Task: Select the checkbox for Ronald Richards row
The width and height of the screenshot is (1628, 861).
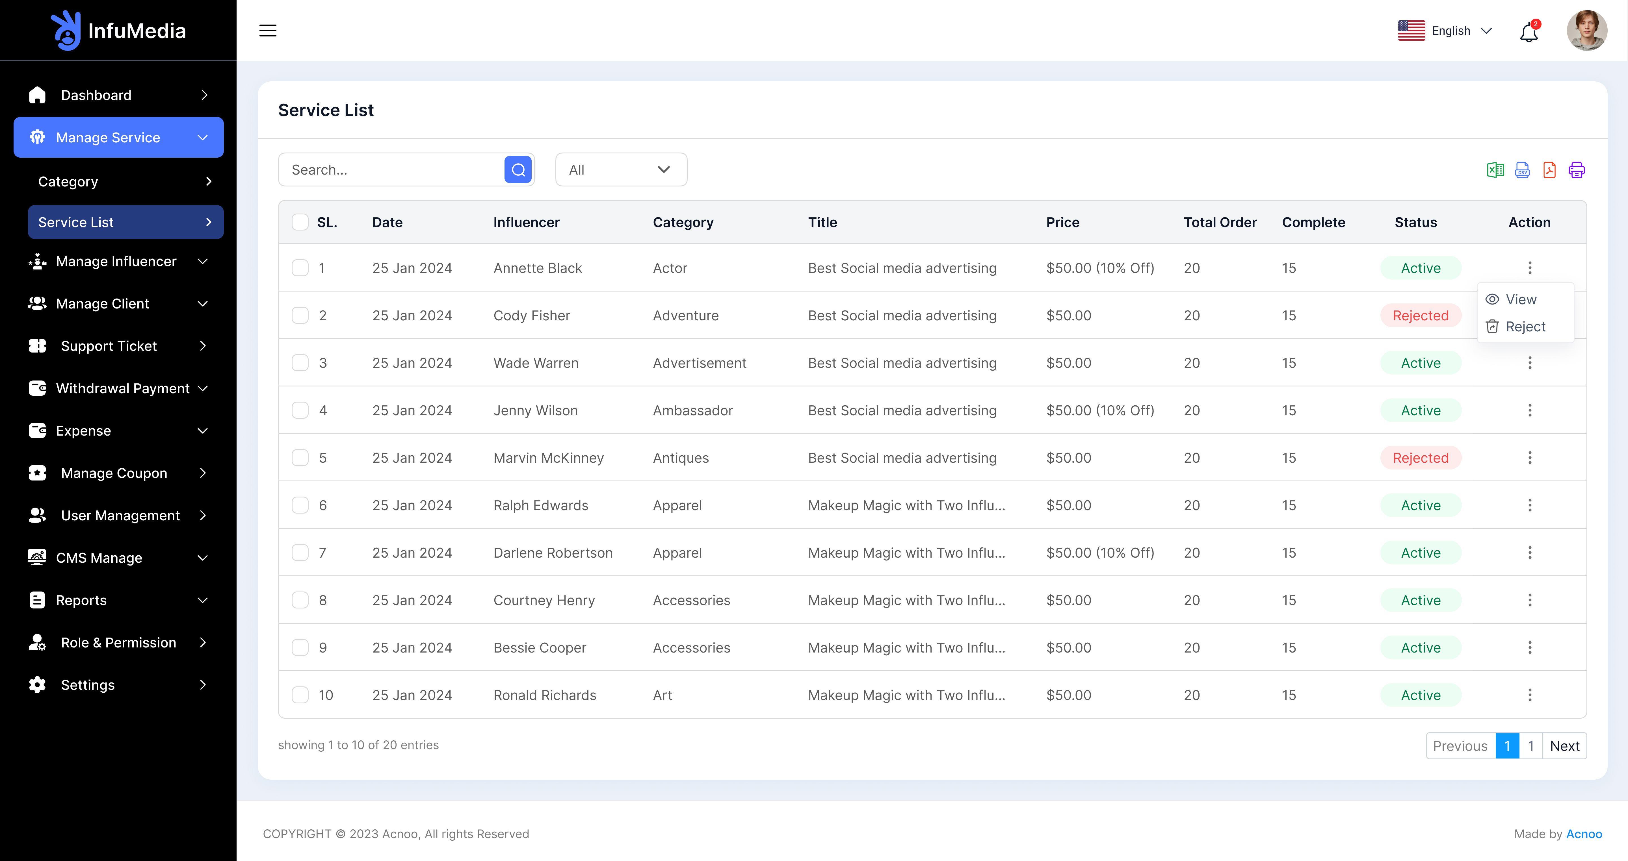Action: click(x=300, y=695)
